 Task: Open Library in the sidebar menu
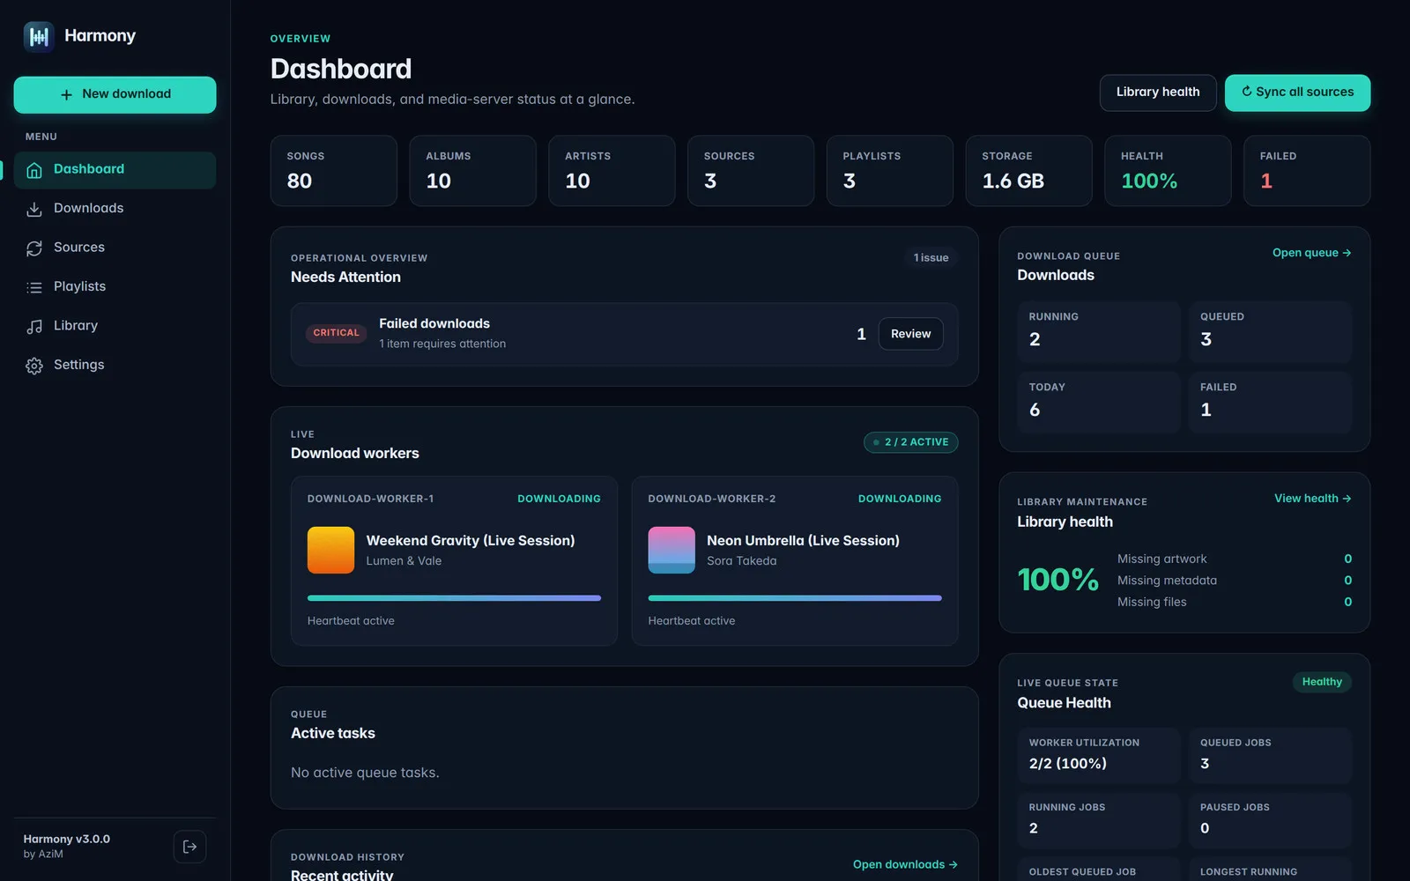[115, 326]
